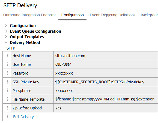Select the Configuration tab

[72, 15]
